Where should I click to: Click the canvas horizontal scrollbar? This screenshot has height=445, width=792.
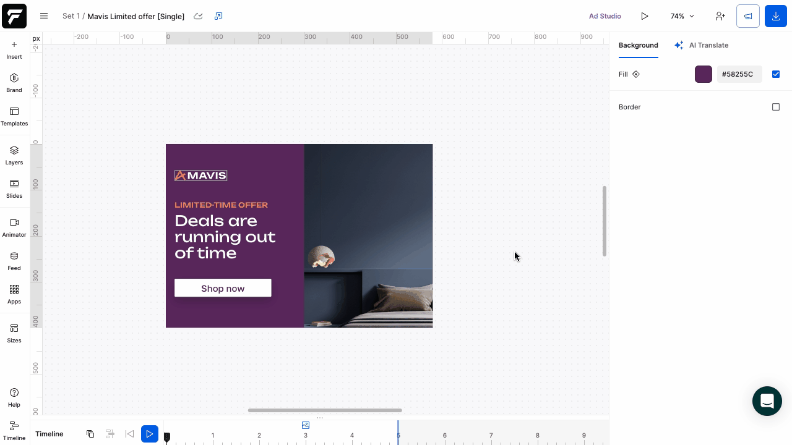(325, 410)
